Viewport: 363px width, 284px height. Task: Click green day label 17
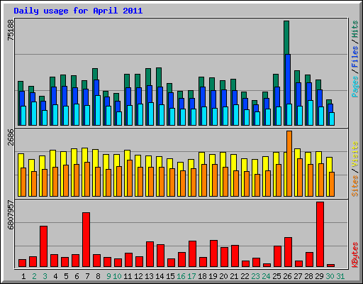tap(191, 276)
